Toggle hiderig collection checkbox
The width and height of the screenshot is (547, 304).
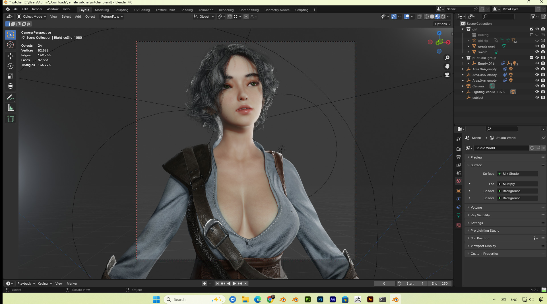point(531,35)
